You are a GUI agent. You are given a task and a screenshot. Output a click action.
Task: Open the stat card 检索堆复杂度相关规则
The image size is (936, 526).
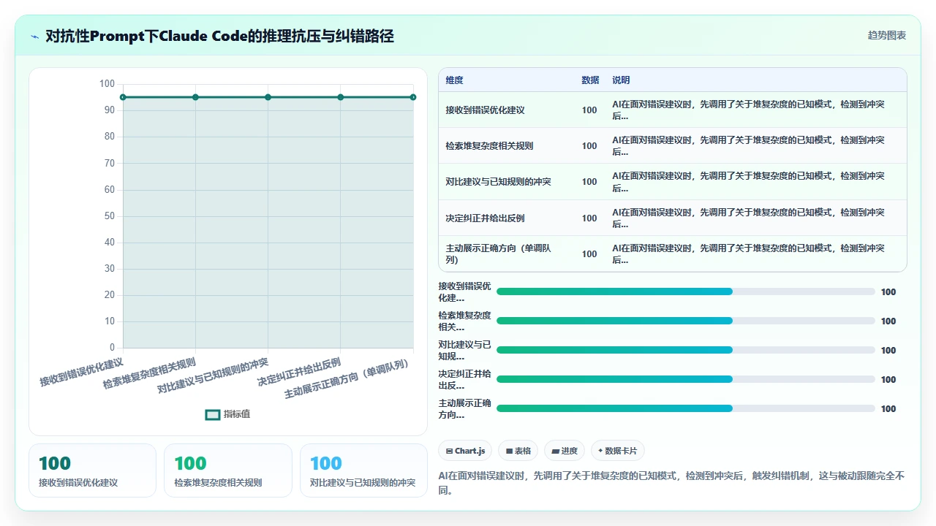[228, 470]
